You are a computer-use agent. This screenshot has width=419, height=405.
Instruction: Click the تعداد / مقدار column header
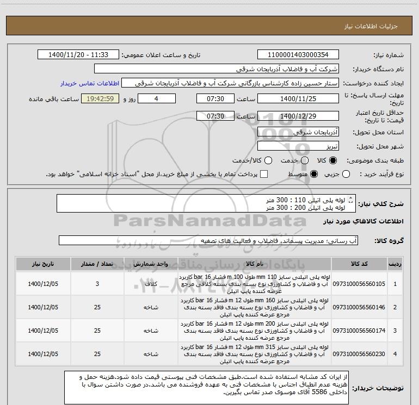97,264
